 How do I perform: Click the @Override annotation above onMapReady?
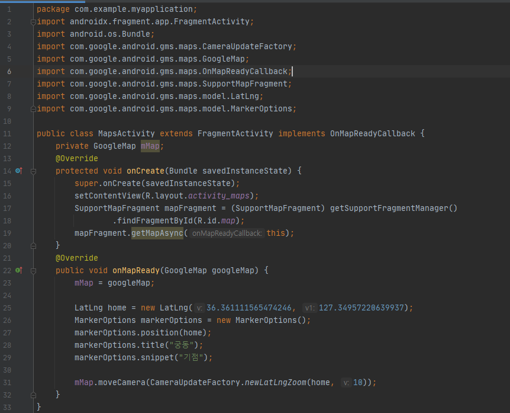77,258
